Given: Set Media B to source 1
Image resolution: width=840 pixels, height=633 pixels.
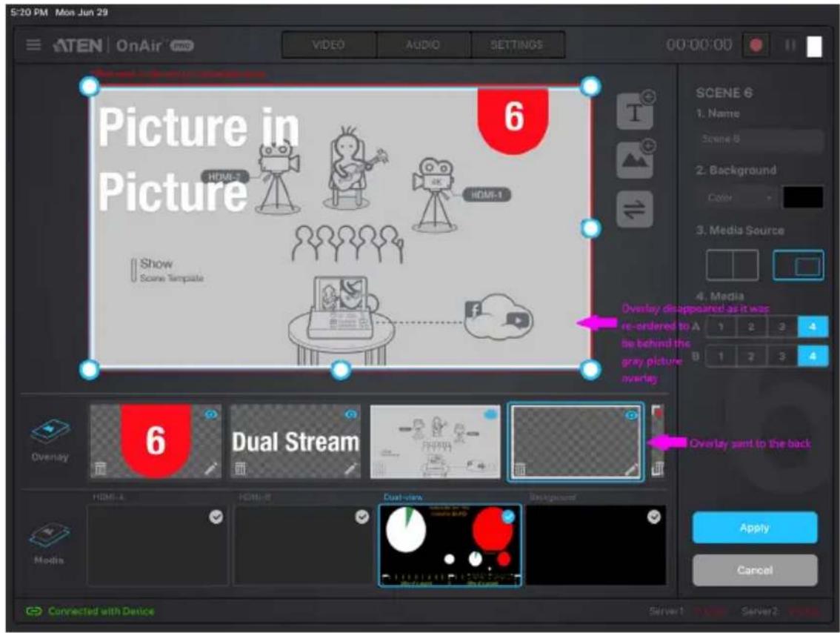Looking at the screenshot, I should pos(721,356).
